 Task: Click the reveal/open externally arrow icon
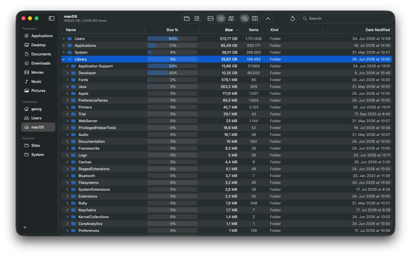(197, 18)
